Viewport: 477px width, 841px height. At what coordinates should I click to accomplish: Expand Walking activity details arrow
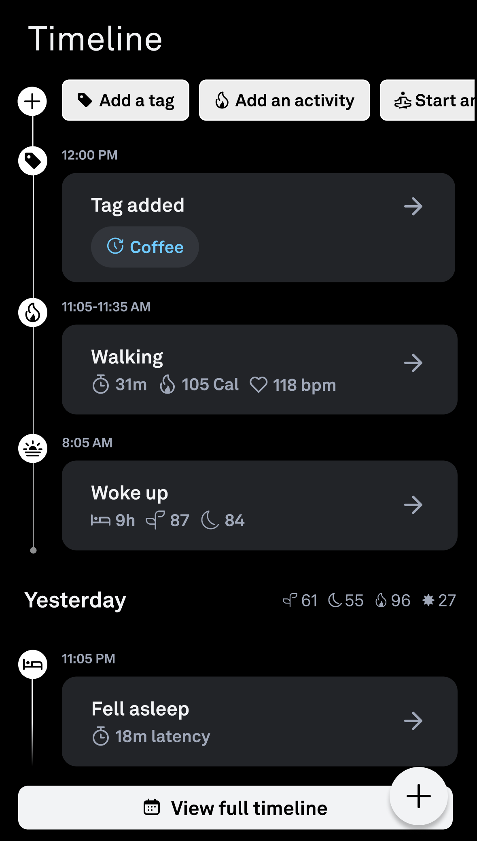413,363
